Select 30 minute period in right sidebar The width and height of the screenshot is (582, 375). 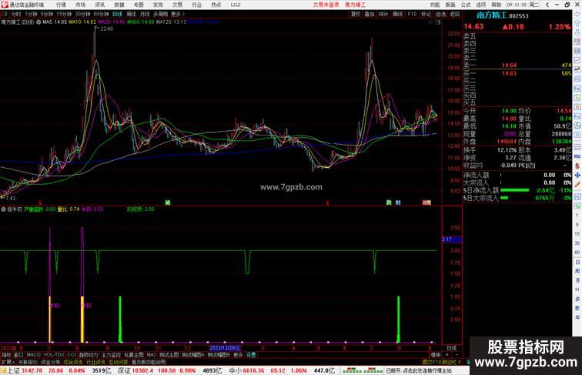click(x=577, y=243)
